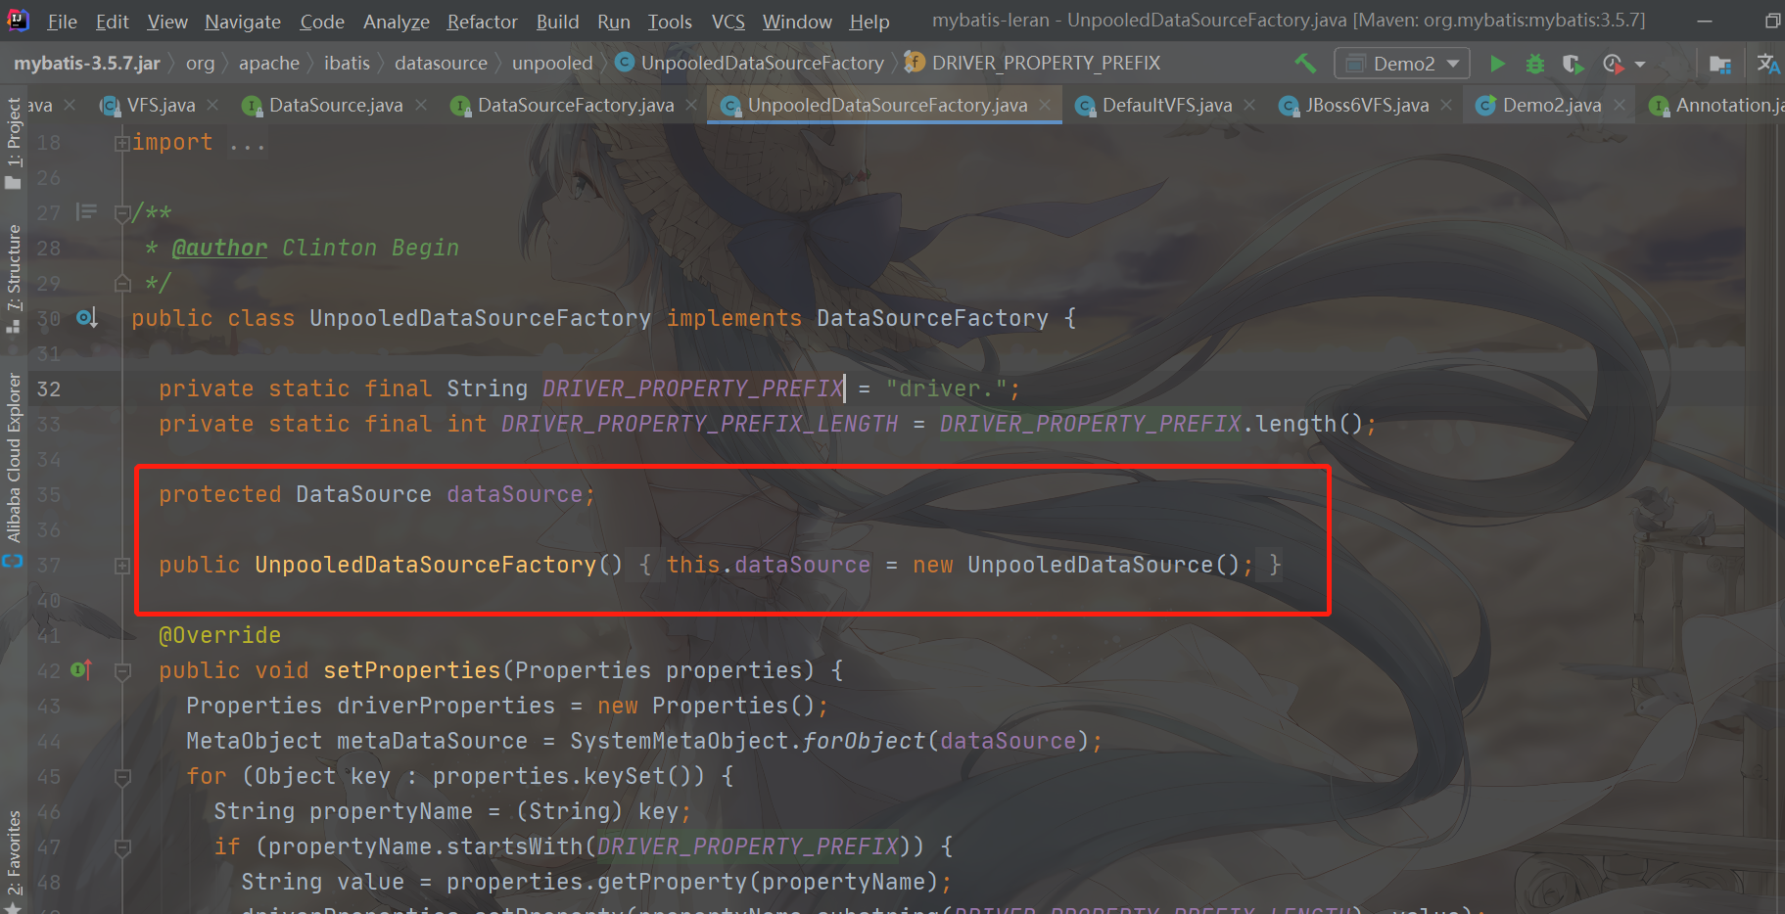Viewport: 1785px width, 914px height.
Task: Click the unpooled breadcrumb segment
Action: 552,64
